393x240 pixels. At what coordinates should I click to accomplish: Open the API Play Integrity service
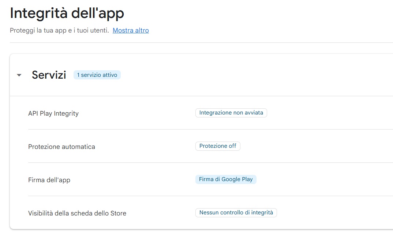click(x=53, y=113)
